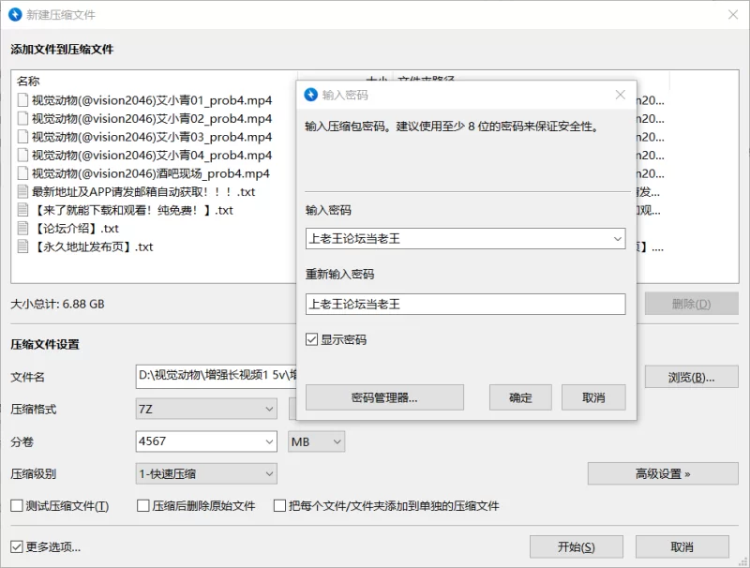This screenshot has width=750, height=568.
Task: Click the 名称 column header
Action: (x=28, y=81)
